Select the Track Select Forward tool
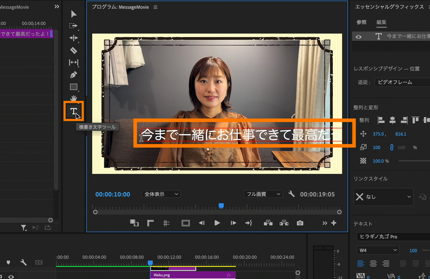The image size is (430, 279). click(x=74, y=26)
